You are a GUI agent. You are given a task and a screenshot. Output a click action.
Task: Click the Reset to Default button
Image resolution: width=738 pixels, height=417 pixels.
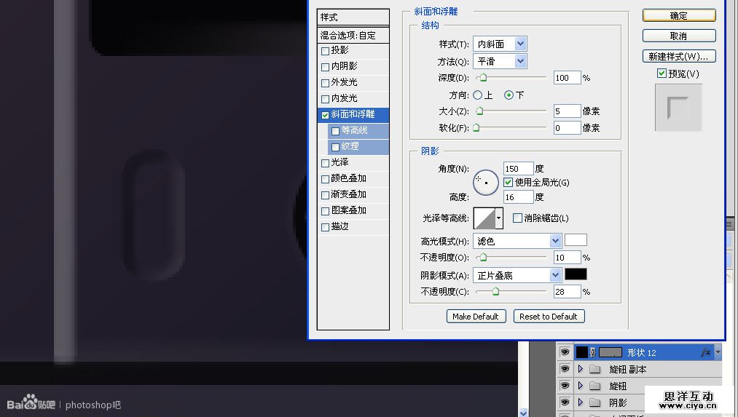(549, 317)
